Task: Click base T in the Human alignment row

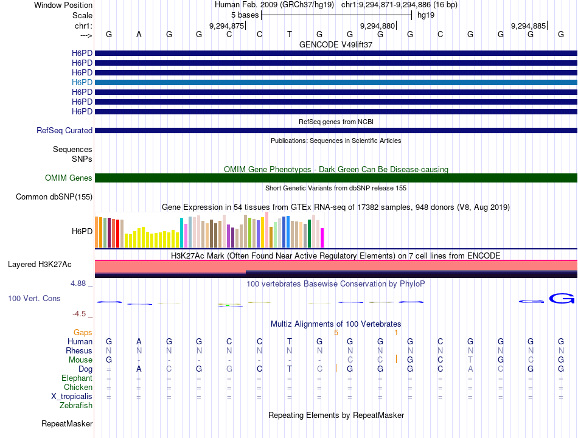Action: tap(290, 342)
